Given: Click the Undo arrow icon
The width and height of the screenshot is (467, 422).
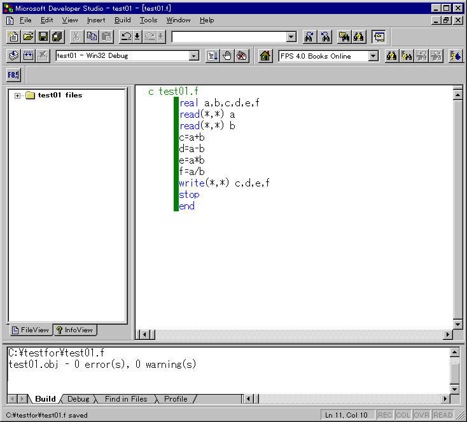Looking at the screenshot, I should [126, 37].
